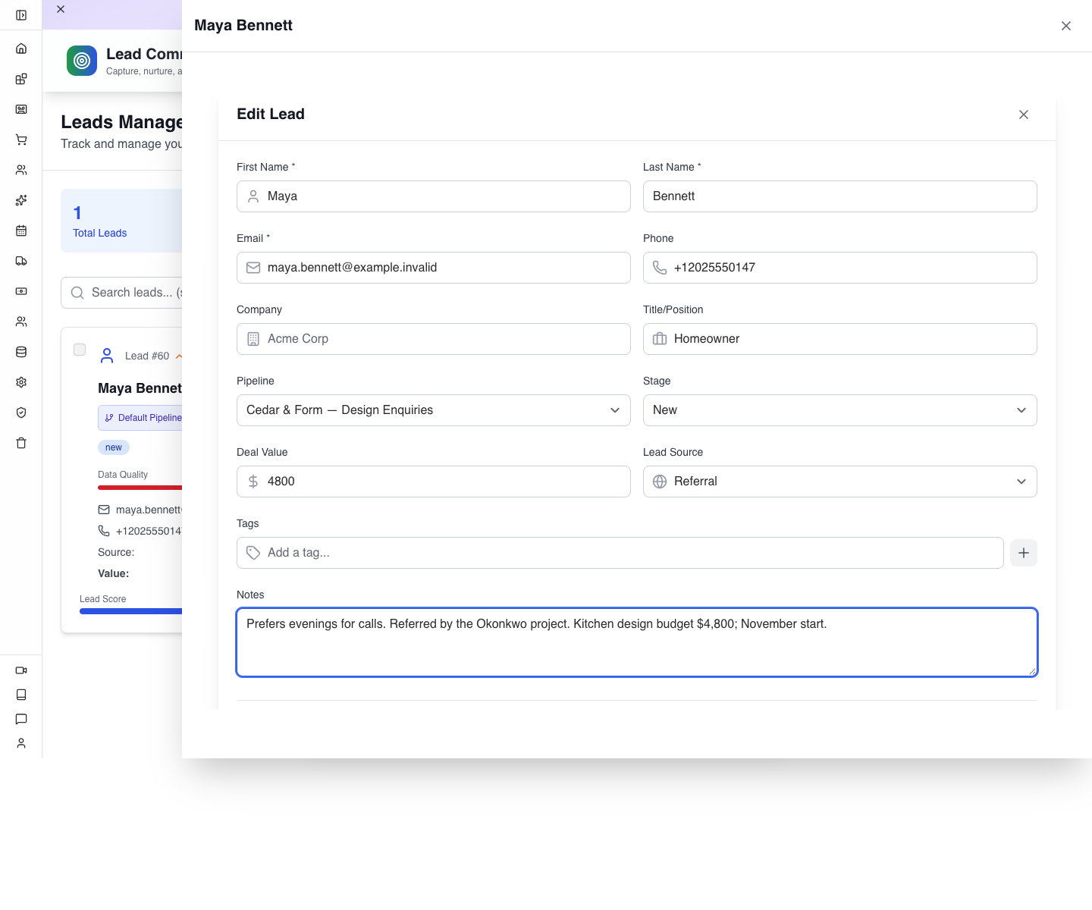Click the Add a tag input
Screen dimensions: 1092x910
[620, 553]
